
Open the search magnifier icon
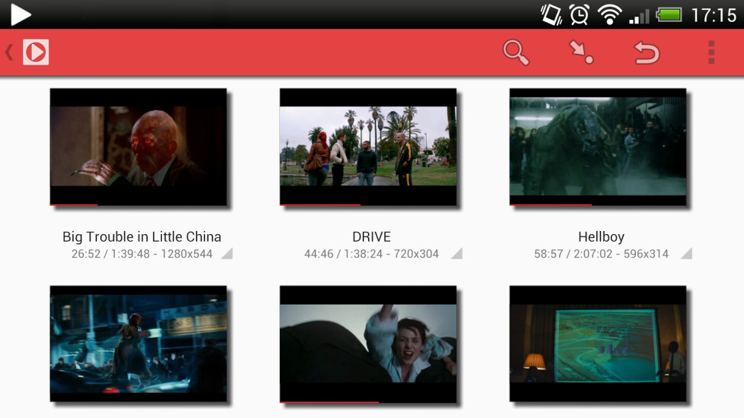tap(516, 52)
